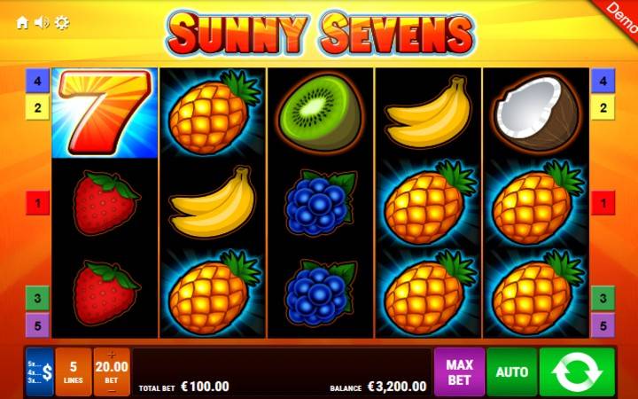The height and width of the screenshot is (399, 638).
Task: Click the Demo corner ribbon
Action: (x=620, y=15)
